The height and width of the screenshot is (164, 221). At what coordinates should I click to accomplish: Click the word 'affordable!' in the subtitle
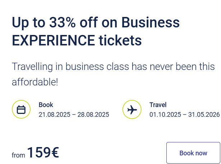(35, 82)
